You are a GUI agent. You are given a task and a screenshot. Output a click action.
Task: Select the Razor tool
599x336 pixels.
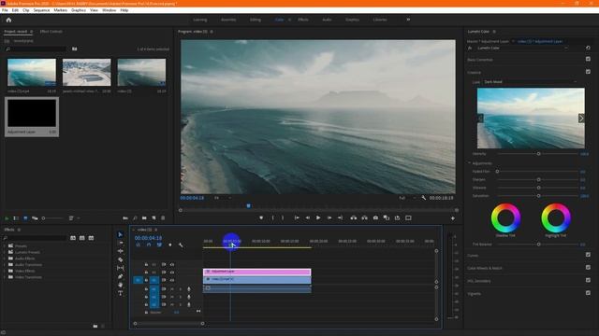[121, 259]
